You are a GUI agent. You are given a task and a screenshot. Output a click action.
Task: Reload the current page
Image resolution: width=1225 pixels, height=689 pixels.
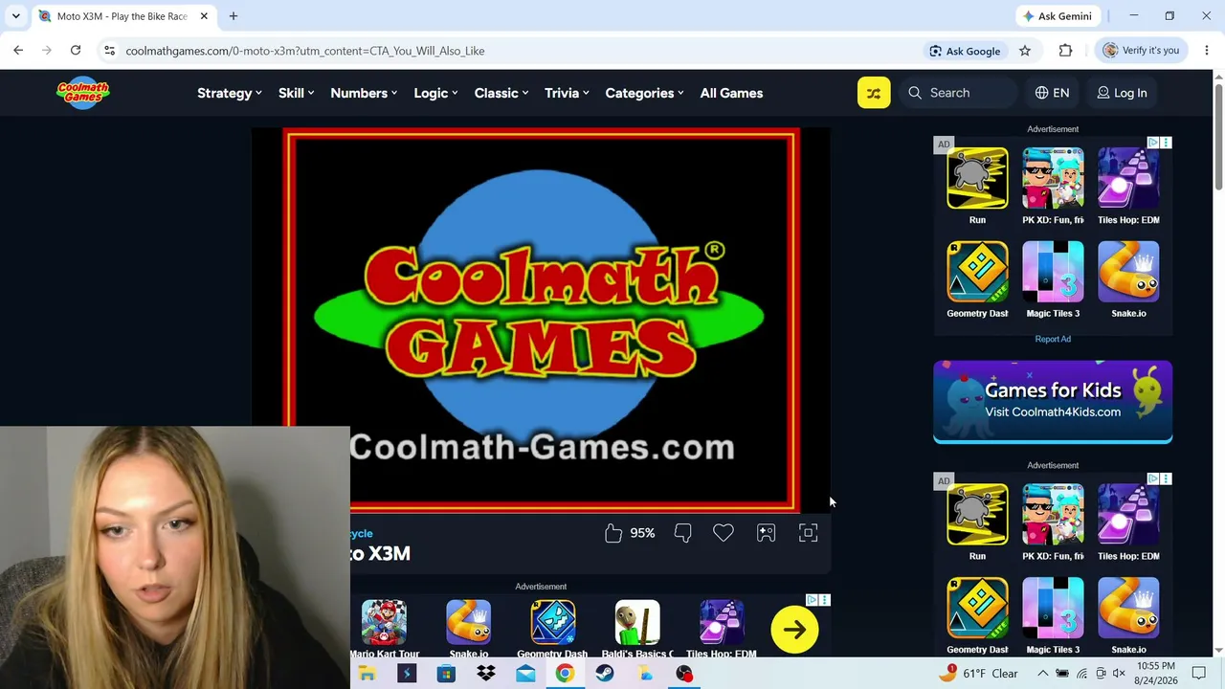tap(76, 51)
